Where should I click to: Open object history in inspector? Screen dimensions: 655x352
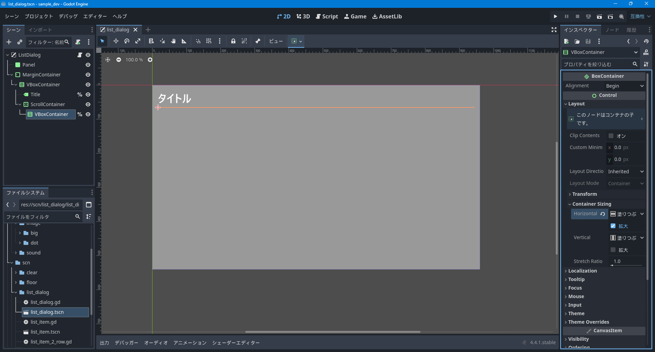(x=646, y=41)
